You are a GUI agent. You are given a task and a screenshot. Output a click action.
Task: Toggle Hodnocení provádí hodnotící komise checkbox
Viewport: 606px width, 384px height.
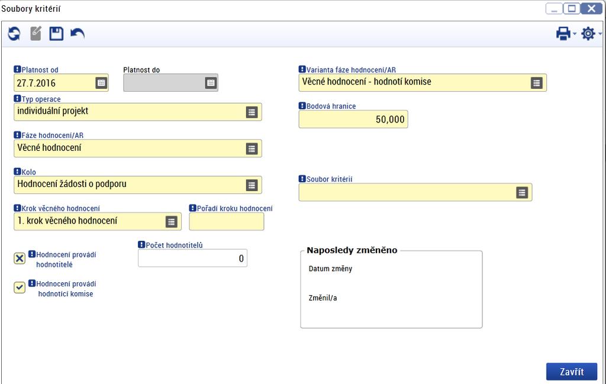point(20,288)
